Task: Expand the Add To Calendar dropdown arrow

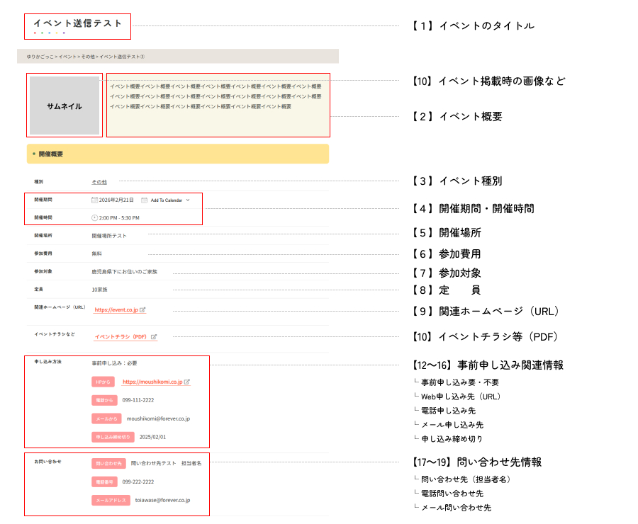Action: (x=188, y=200)
